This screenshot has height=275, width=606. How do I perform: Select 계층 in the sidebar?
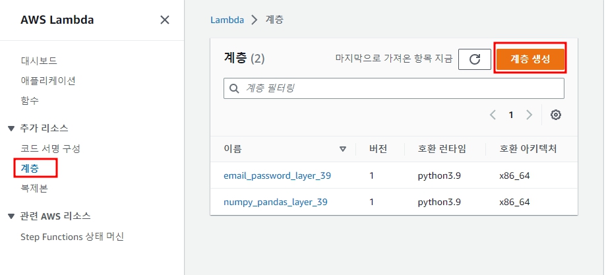[x=30, y=168]
